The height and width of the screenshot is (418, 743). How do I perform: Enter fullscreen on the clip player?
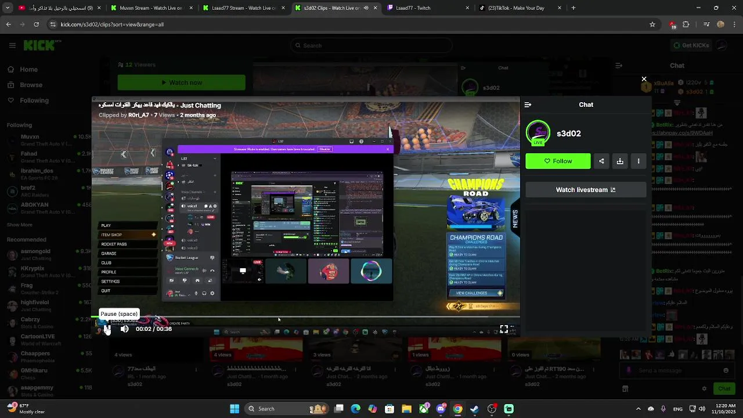[504, 329]
